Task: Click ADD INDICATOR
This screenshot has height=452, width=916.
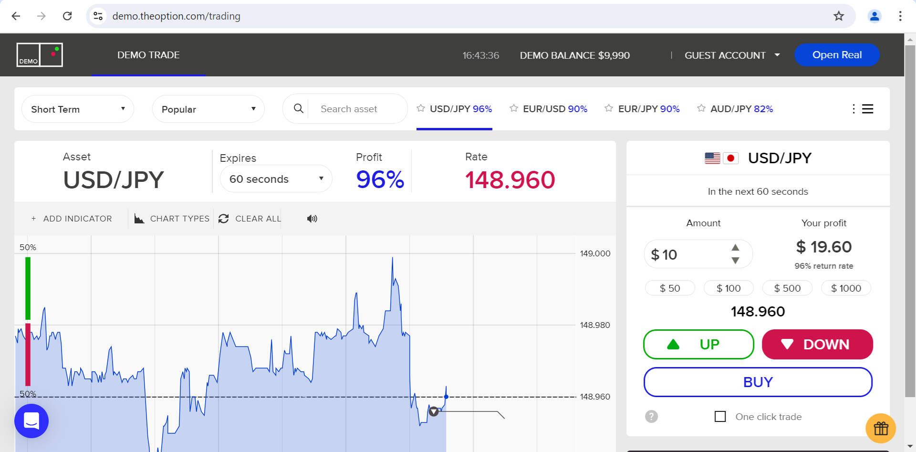Action: pyautogui.click(x=72, y=219)
